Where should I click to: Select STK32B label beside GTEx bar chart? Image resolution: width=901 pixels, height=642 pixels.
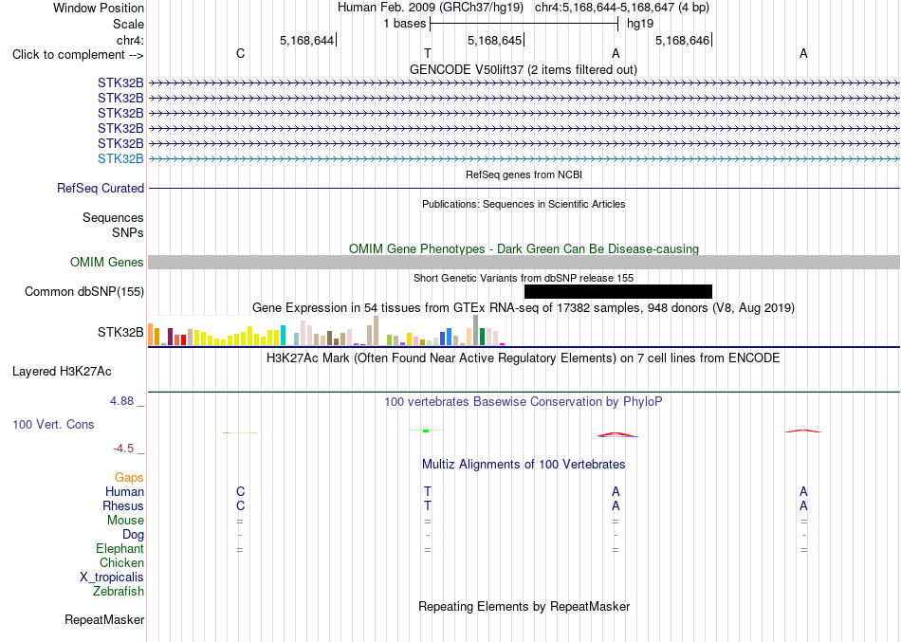pyautogui.click(x=120, y=332)
